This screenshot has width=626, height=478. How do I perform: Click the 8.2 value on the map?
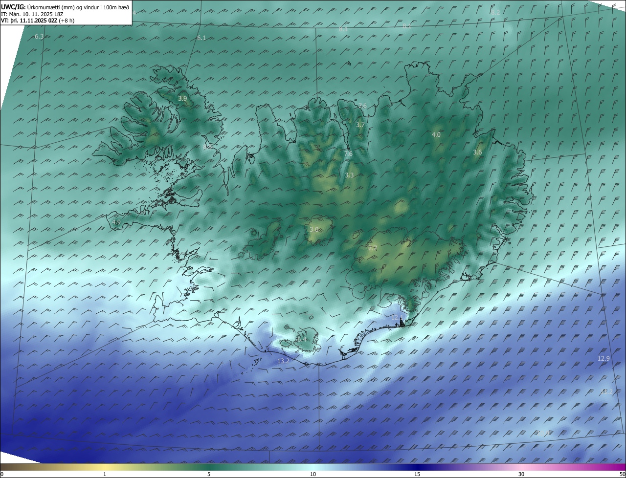pyautogui.click(x=495, y=12)
